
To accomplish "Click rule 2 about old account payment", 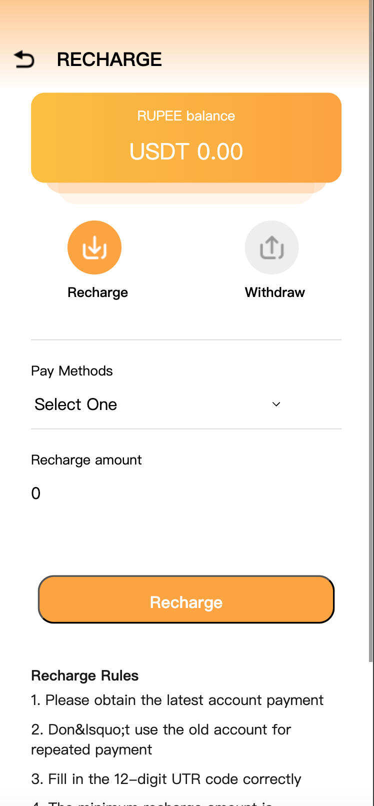I will pyautogui.click(x=160, y=739).
